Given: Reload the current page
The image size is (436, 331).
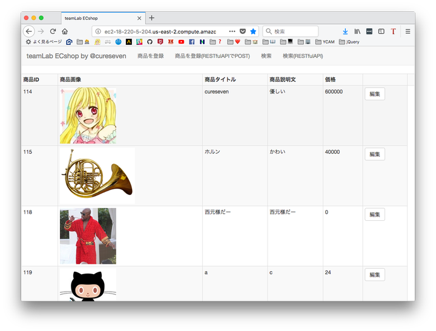Looking at the screenshot, I should pos(53,31).
